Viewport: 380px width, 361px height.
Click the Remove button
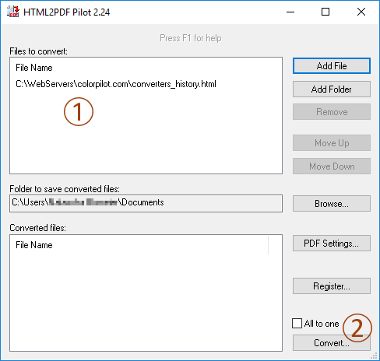[x=332, y=112]
